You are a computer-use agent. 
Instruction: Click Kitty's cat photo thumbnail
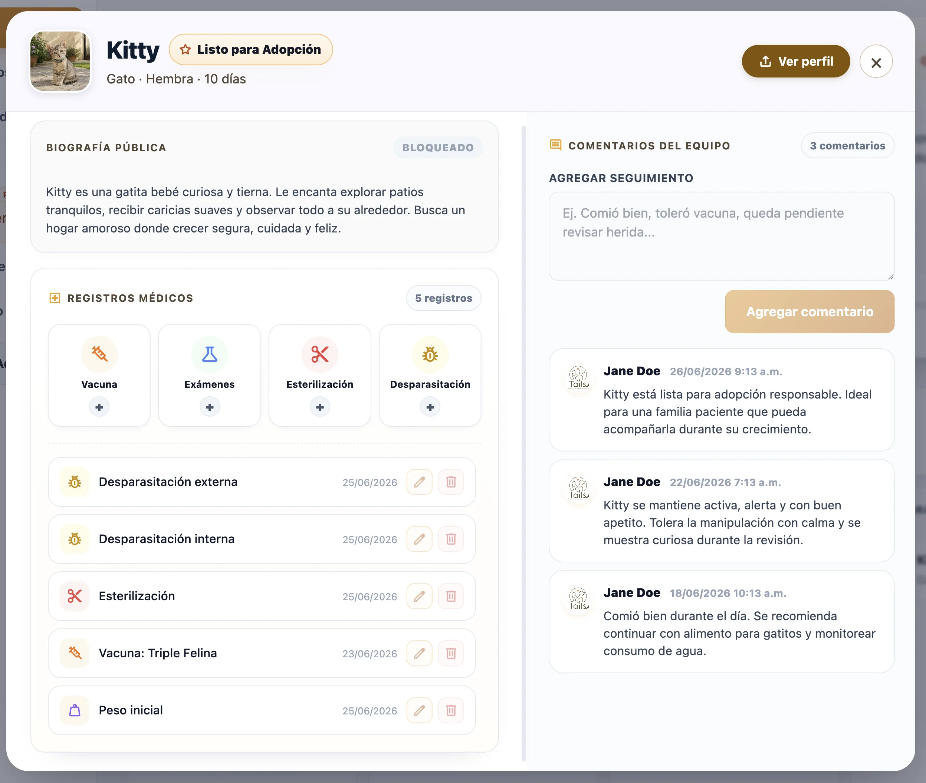tap(60, 61)
